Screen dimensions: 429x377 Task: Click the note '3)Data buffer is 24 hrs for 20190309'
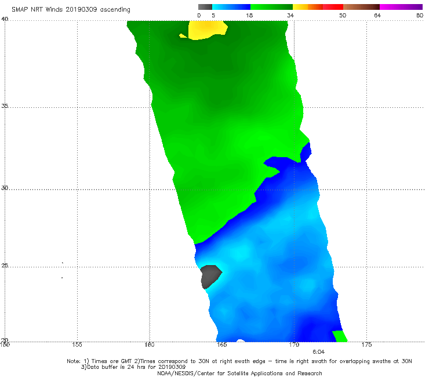pyautogui.click(x=133, y=367)
